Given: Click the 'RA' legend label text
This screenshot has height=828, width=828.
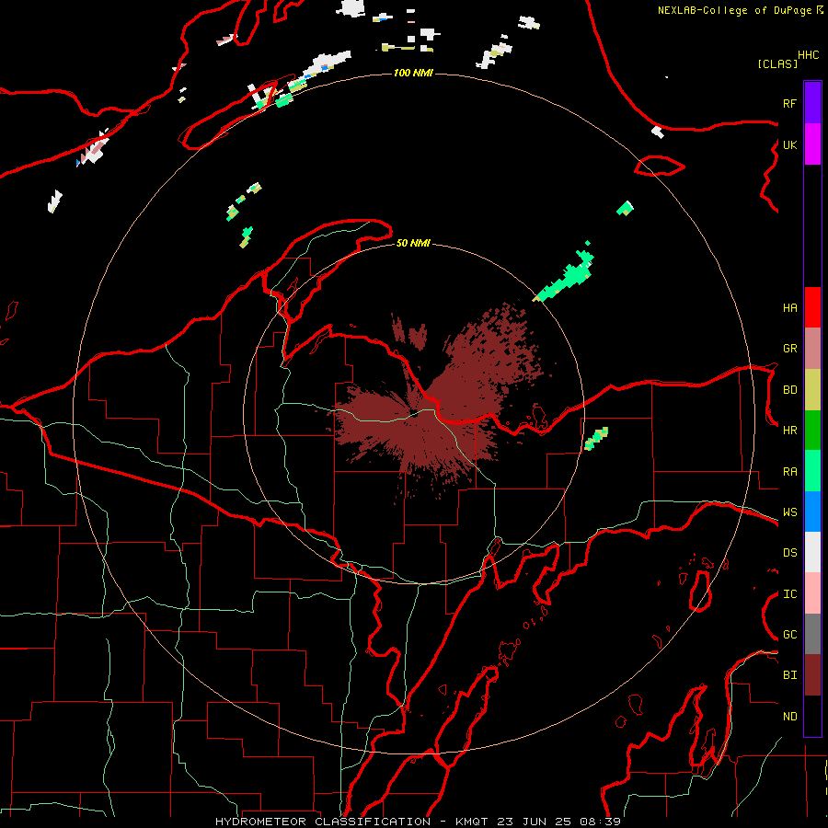Looking at the screenshot, I should 789,472.
